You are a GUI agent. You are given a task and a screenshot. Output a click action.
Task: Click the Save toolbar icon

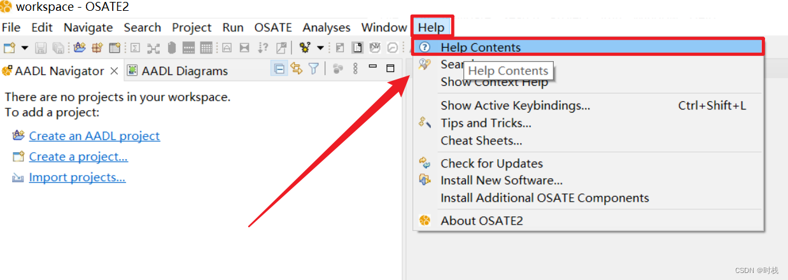[41, 48]
